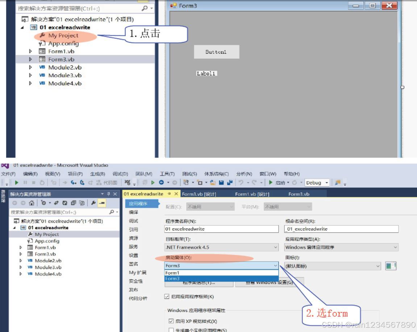Open the Debug configuration dropdown
Image resolution: width=417 pixels, height=332 pixels.
click(x=317, y=182)
